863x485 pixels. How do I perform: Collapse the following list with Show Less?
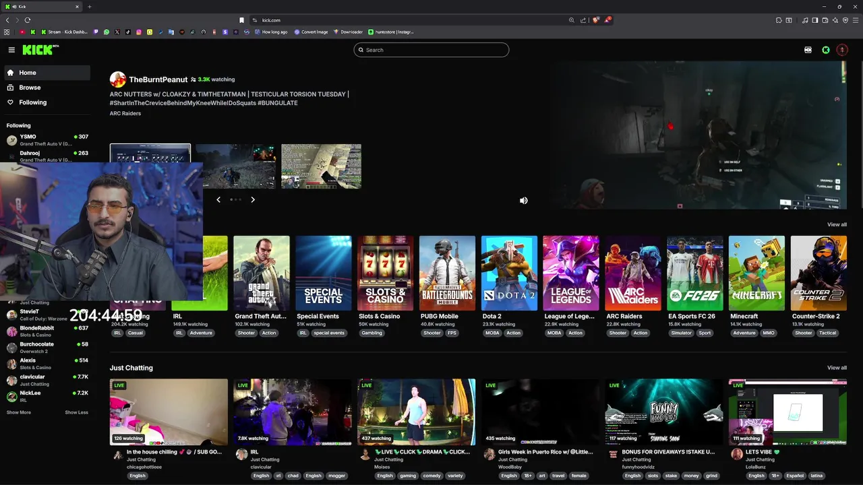click(x=76, y=412)
